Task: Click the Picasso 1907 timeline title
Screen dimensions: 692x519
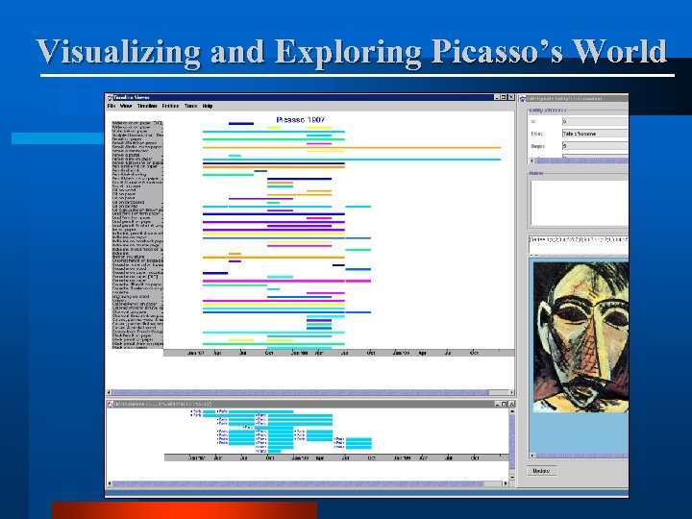Action: click(301, 119)
